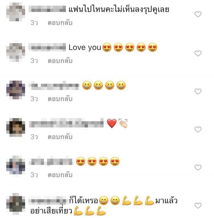Like the four heart-eyes emoji comment
The height and width of the screenshot is (218, 214).
(198, 168)
